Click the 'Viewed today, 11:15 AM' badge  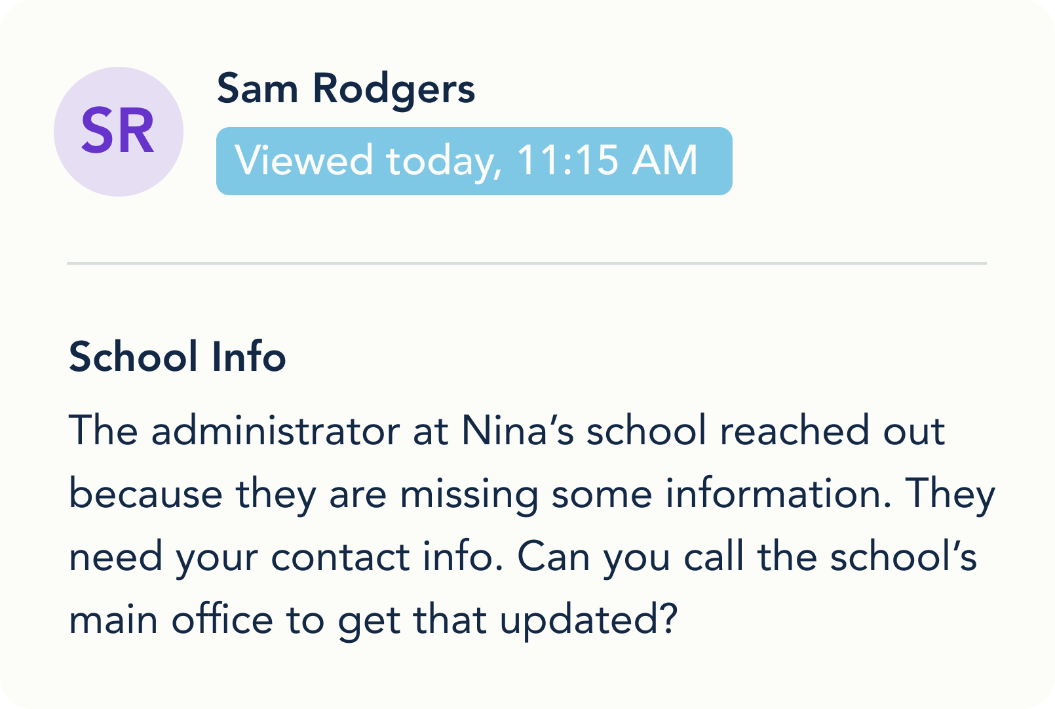tap(474, 161)
